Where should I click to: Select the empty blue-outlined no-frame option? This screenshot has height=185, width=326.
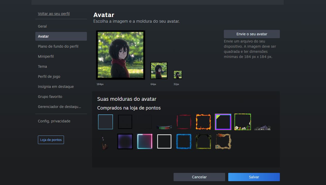click(105, 122)
